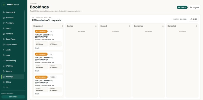
Task: Click the MEES Portal logo icon
Action: [x=4, y=5]
